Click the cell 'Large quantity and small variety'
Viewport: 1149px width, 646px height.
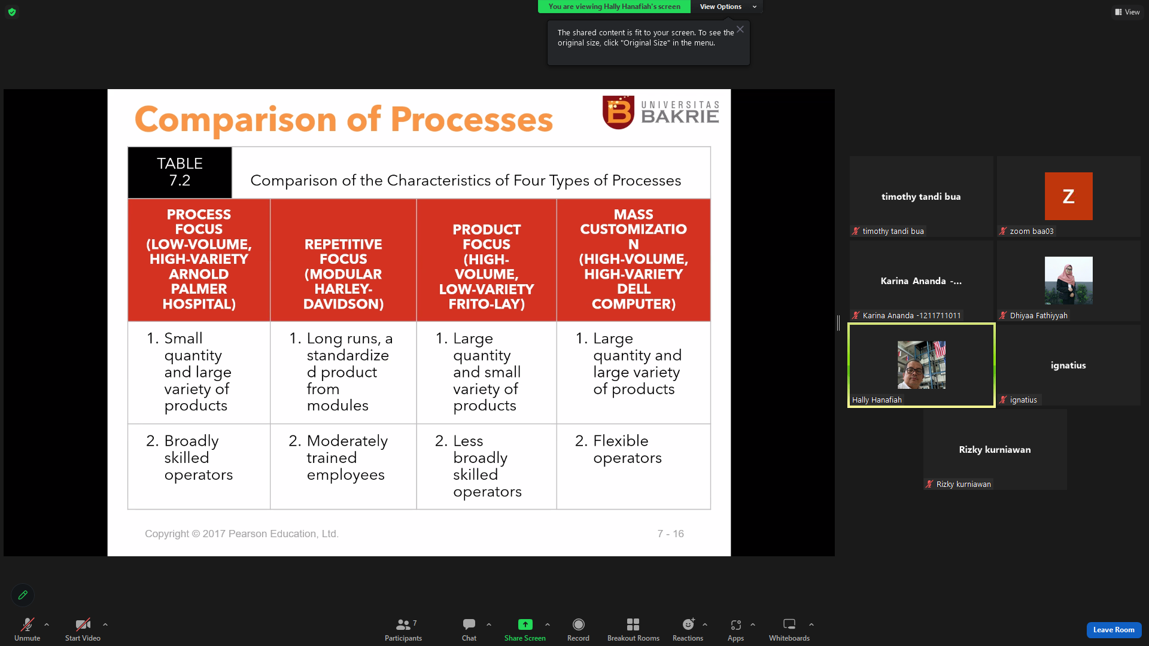[x=487, y=373]
